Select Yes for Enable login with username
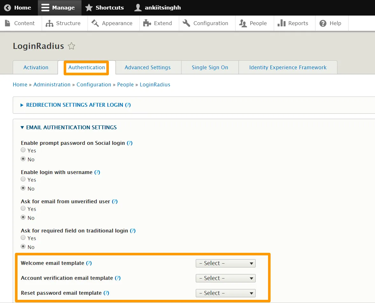The height and width of the screenshot is (303, 375). point(23,179)
